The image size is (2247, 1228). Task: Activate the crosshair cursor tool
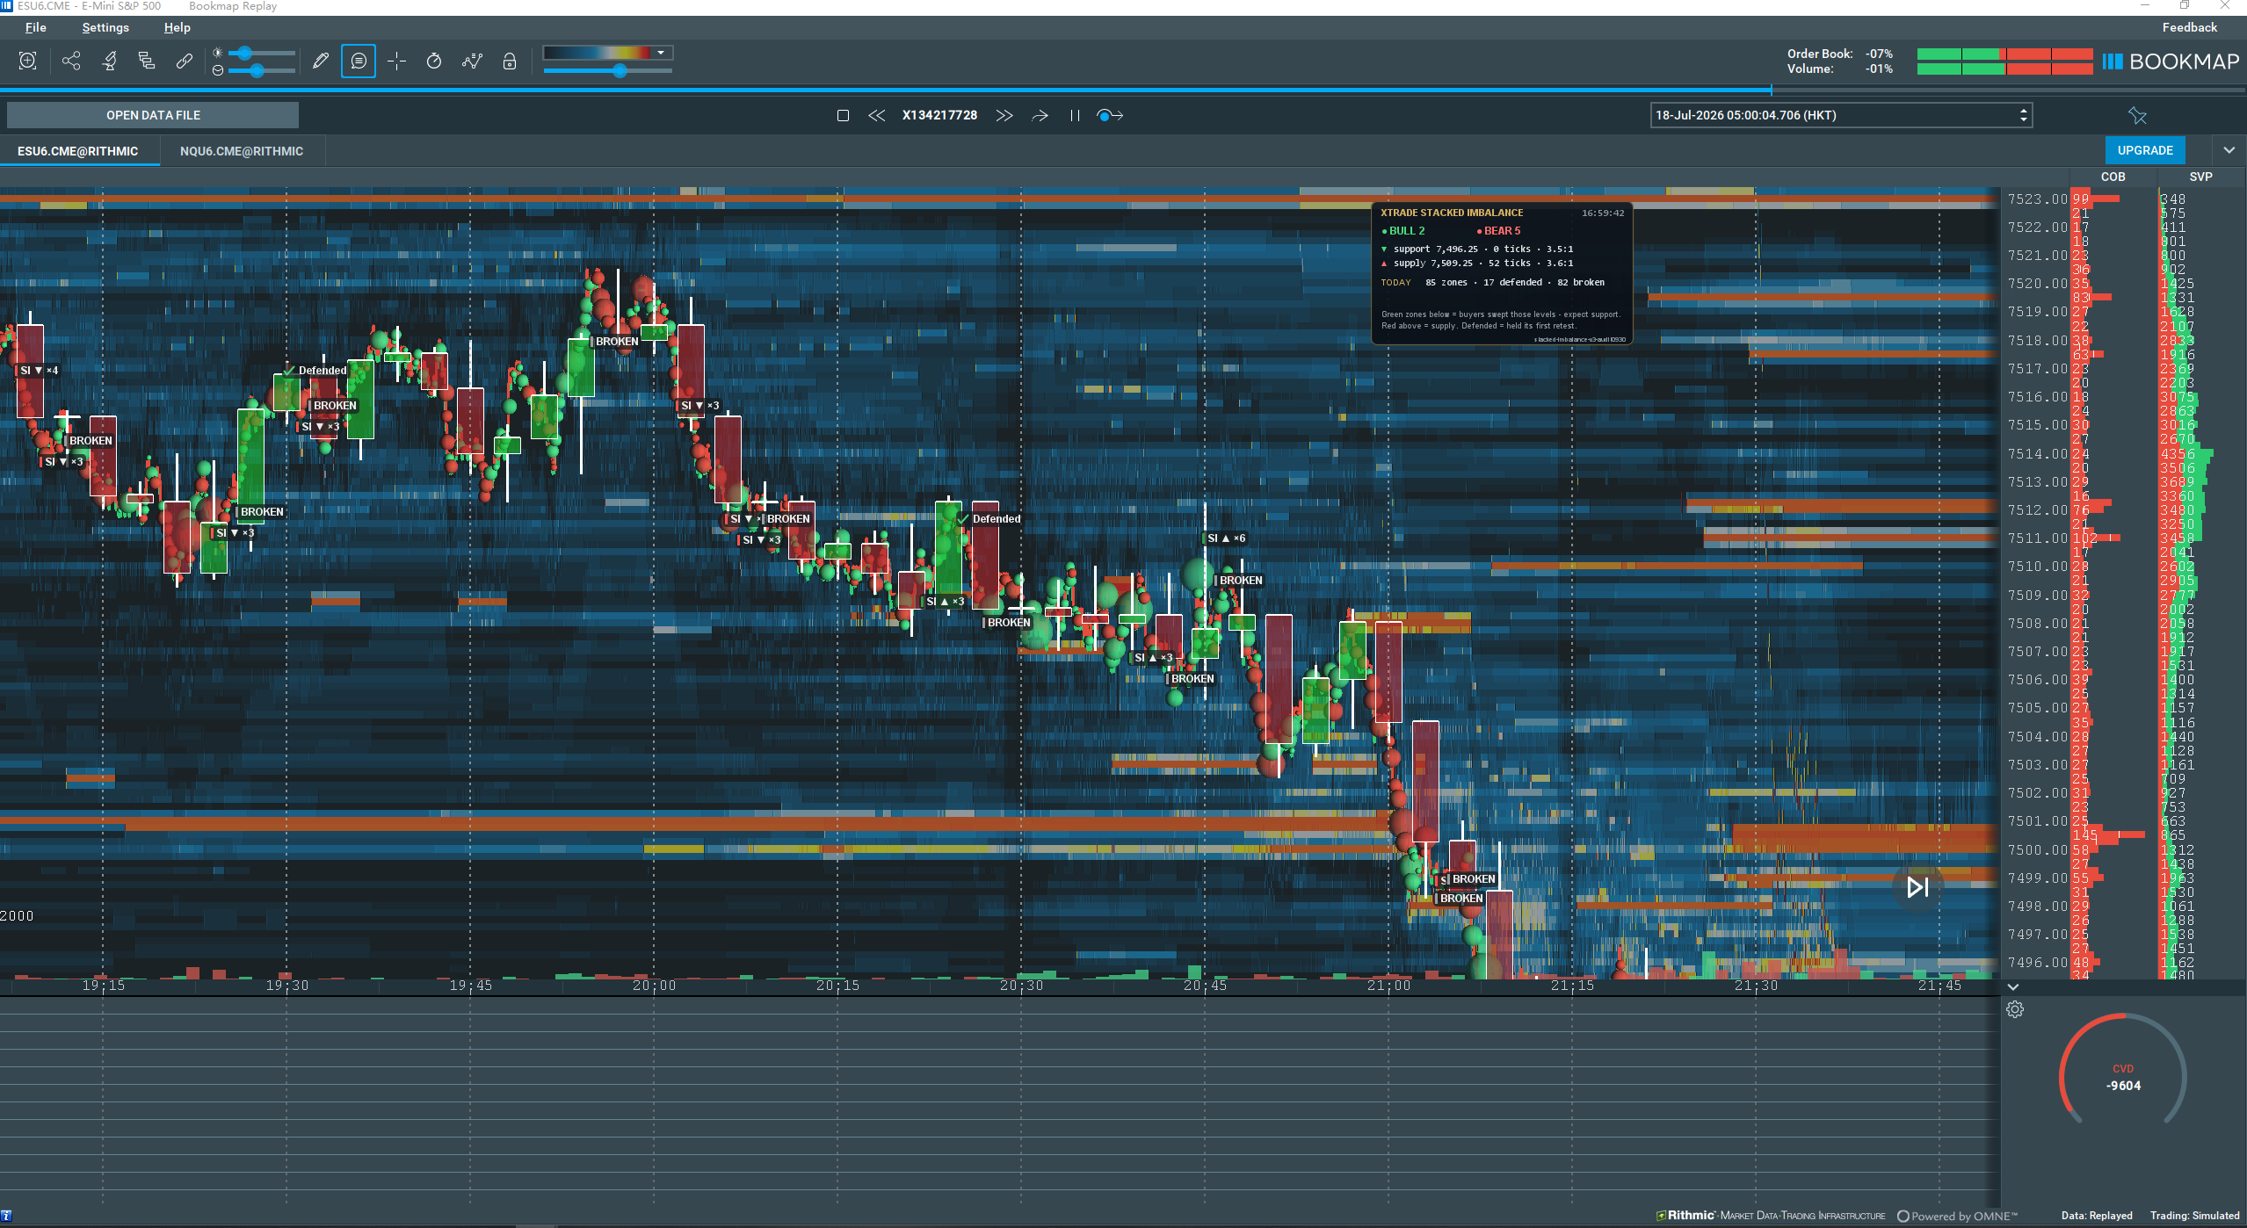pyautogui.click(x=397, y=61)
